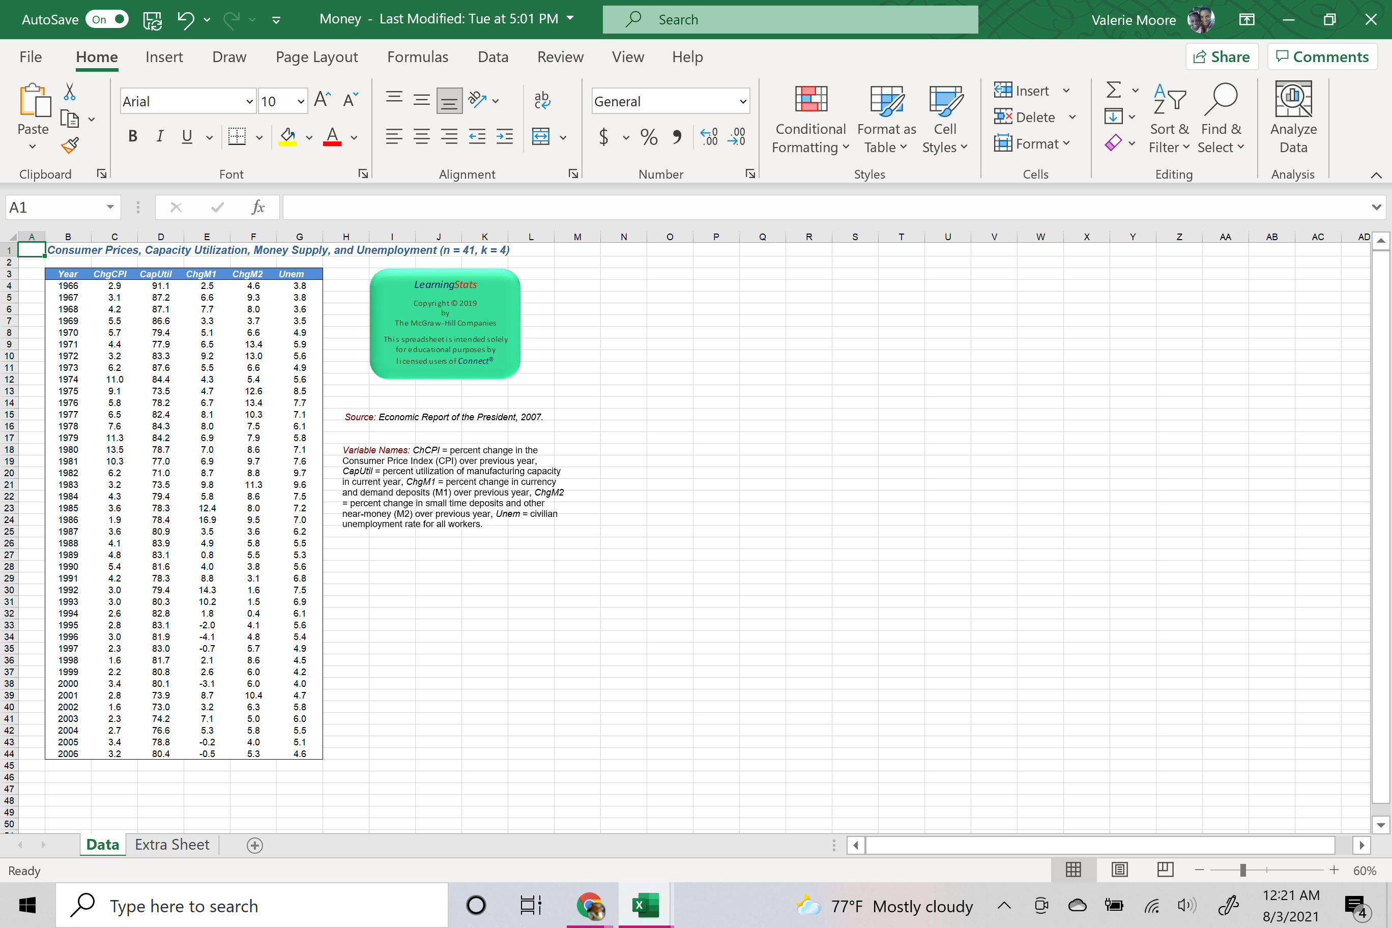Screen dimensions: 1392x928
Task: Click the Share button
Action: pyautogui.click(x=1222, y=57)
